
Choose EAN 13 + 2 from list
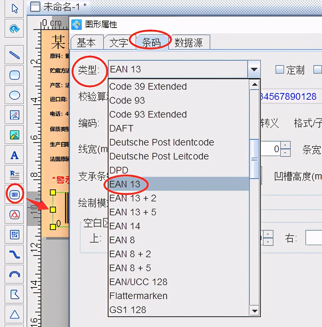pos(133,198)
